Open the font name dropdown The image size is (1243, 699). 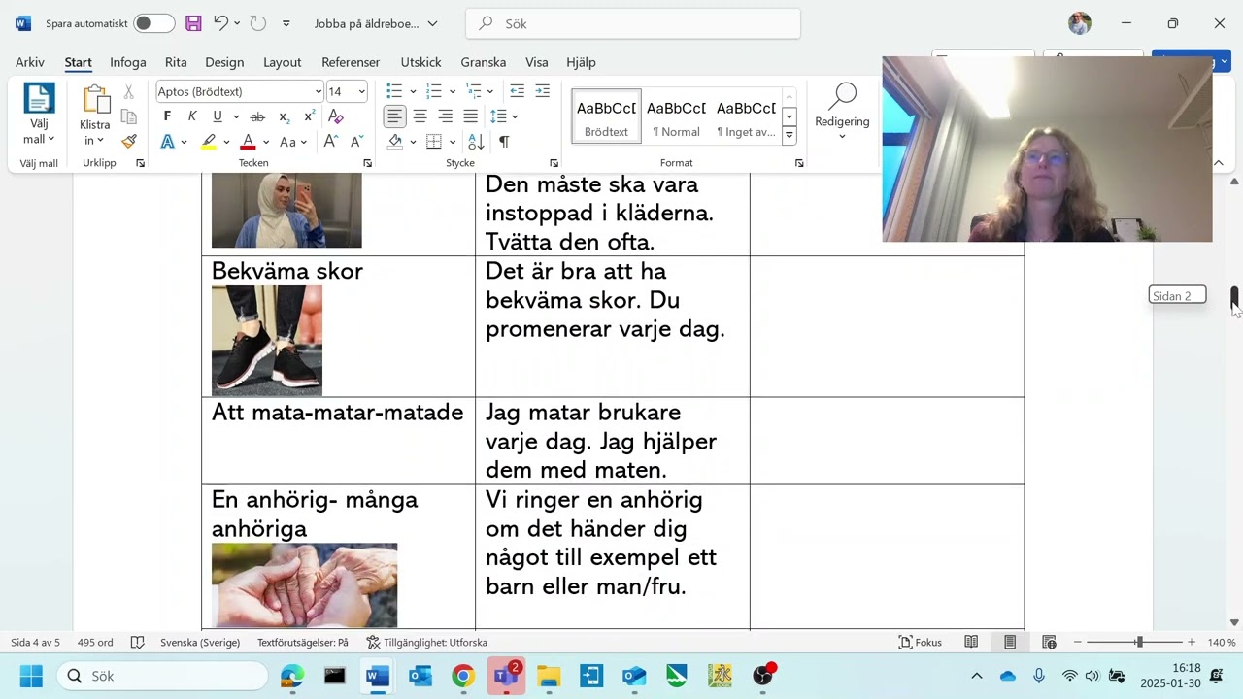(x=318, y=91)
